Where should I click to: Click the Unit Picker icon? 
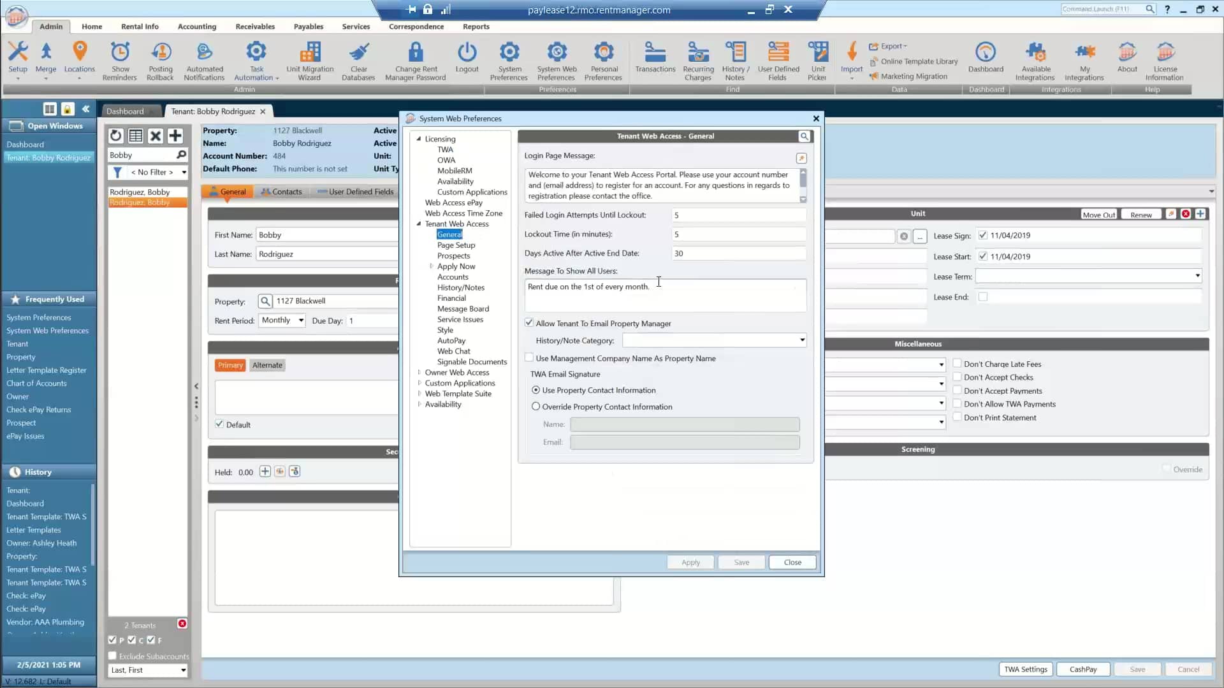coord(817,59)
